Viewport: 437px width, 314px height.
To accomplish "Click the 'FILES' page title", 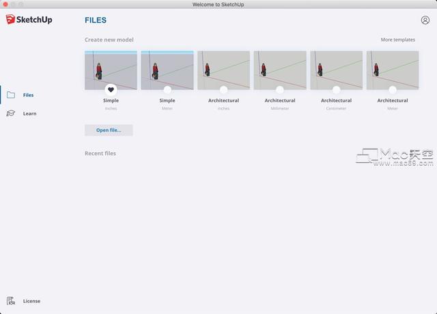I will click(x=96, y=20).
